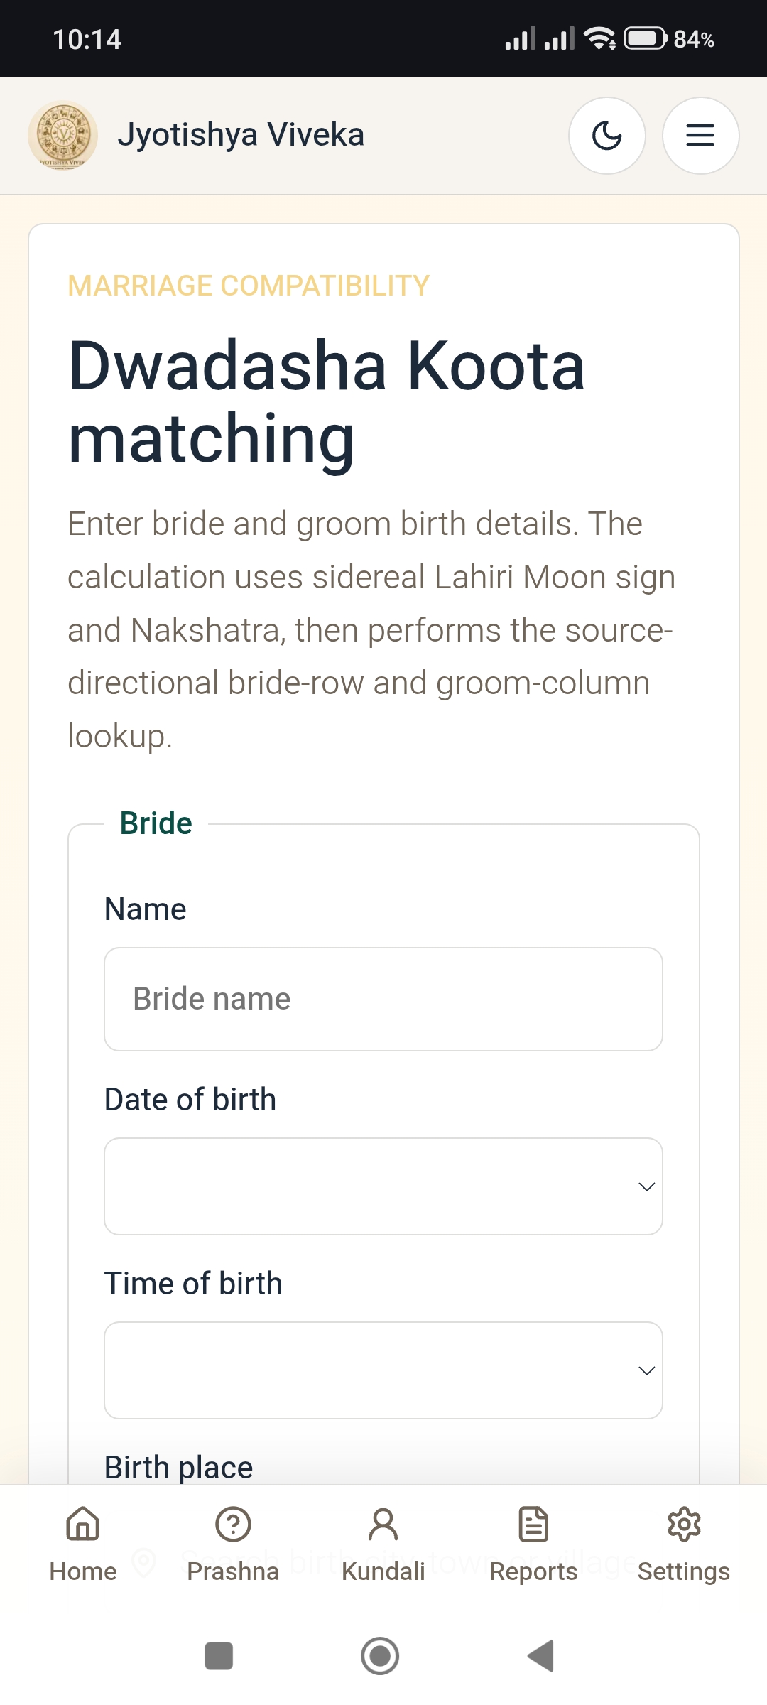Screen dimensions: 767x1705
Task: Open Prashna question mark icon
Action: tap(233, 1524)
